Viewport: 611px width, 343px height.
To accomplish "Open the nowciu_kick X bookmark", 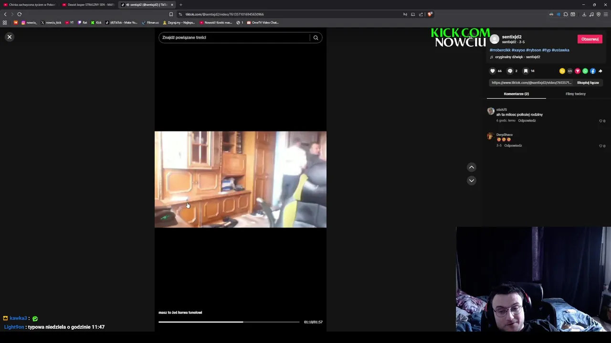I will pos(51,22).
